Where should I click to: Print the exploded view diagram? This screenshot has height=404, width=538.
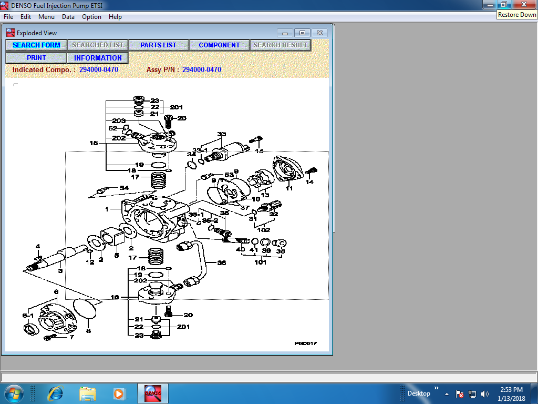click(36, 58)
